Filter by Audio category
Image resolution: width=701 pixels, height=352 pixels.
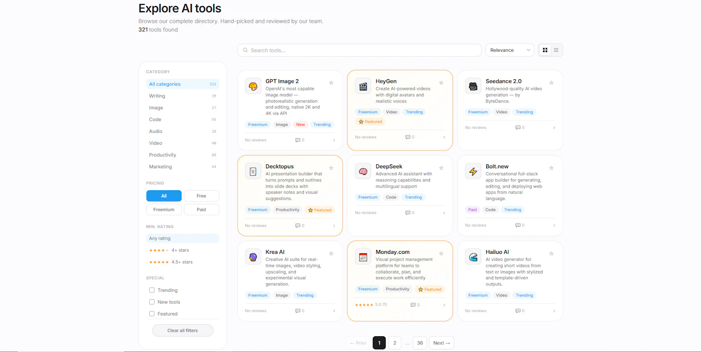(183, 132)
